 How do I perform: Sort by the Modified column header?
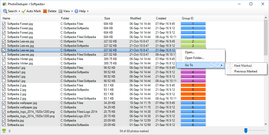pos(142,18)
